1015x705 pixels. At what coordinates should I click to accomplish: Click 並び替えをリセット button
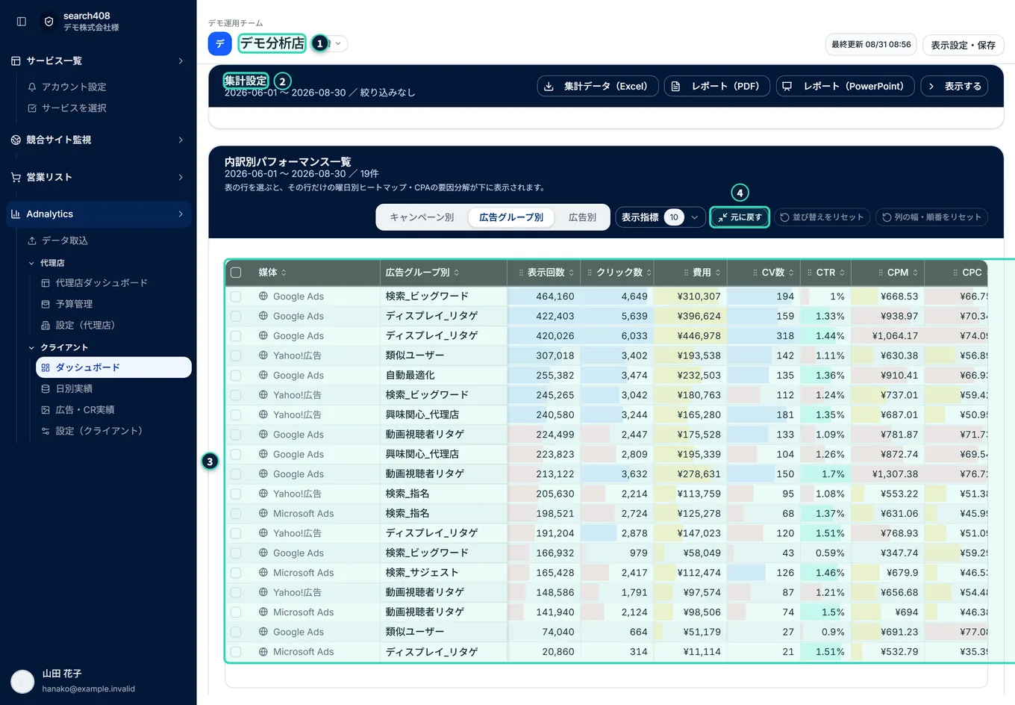click(x=822, y=217)
